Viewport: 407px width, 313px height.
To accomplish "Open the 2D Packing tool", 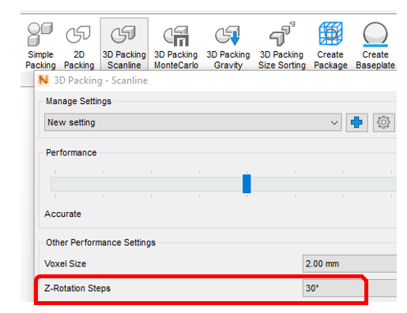I will coord(79,45).
